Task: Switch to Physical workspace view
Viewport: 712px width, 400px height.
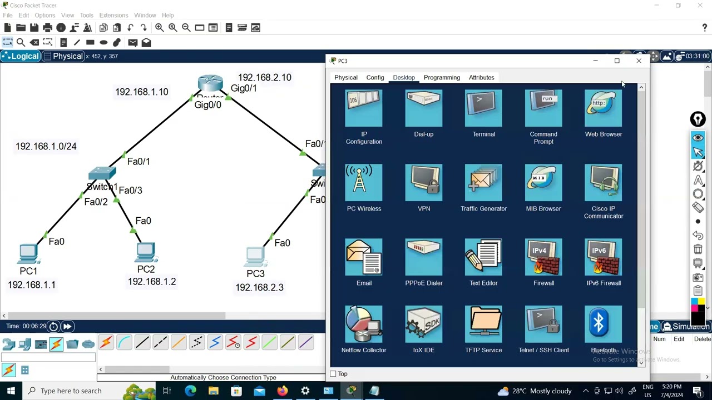Action: [63, 56]
